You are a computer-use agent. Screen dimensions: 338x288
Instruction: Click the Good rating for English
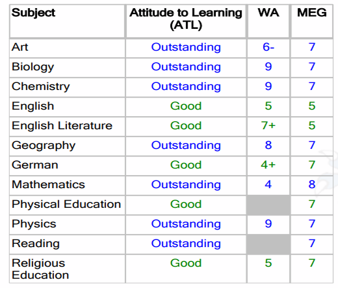(x=186, y=106)
